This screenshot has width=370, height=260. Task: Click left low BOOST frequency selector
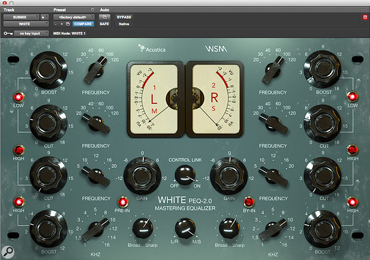pos(96,70)
